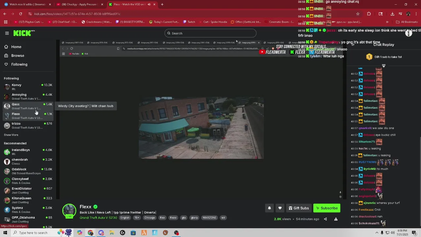The image size is (421, 237).
Task: Click the Gift 1 sub to take 1st banner
Action: tap(384, 57)
